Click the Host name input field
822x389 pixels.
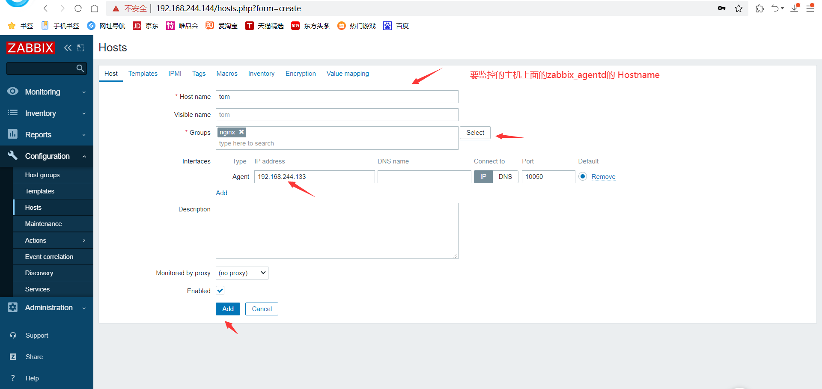pos(337,97)
